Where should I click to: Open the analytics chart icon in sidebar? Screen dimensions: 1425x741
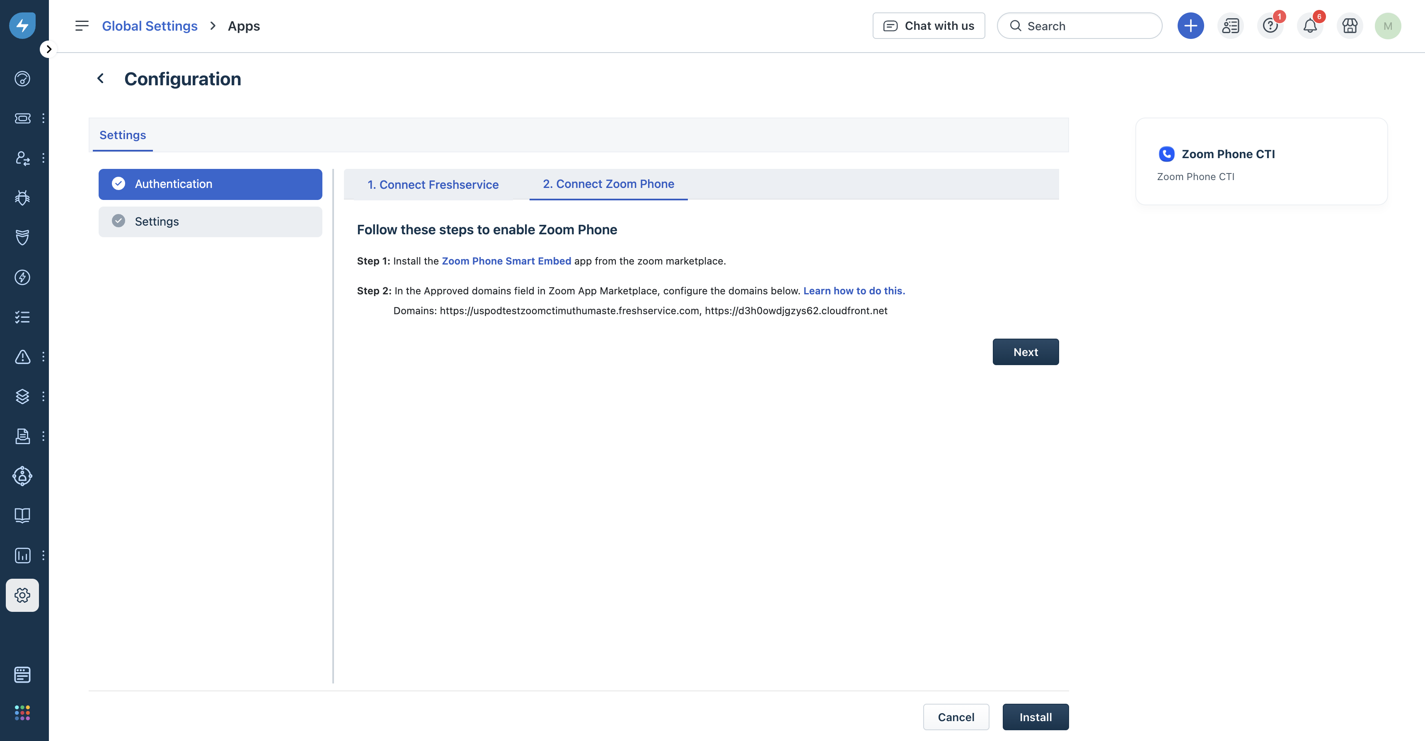pyautogui.click(x=22, y=555)
